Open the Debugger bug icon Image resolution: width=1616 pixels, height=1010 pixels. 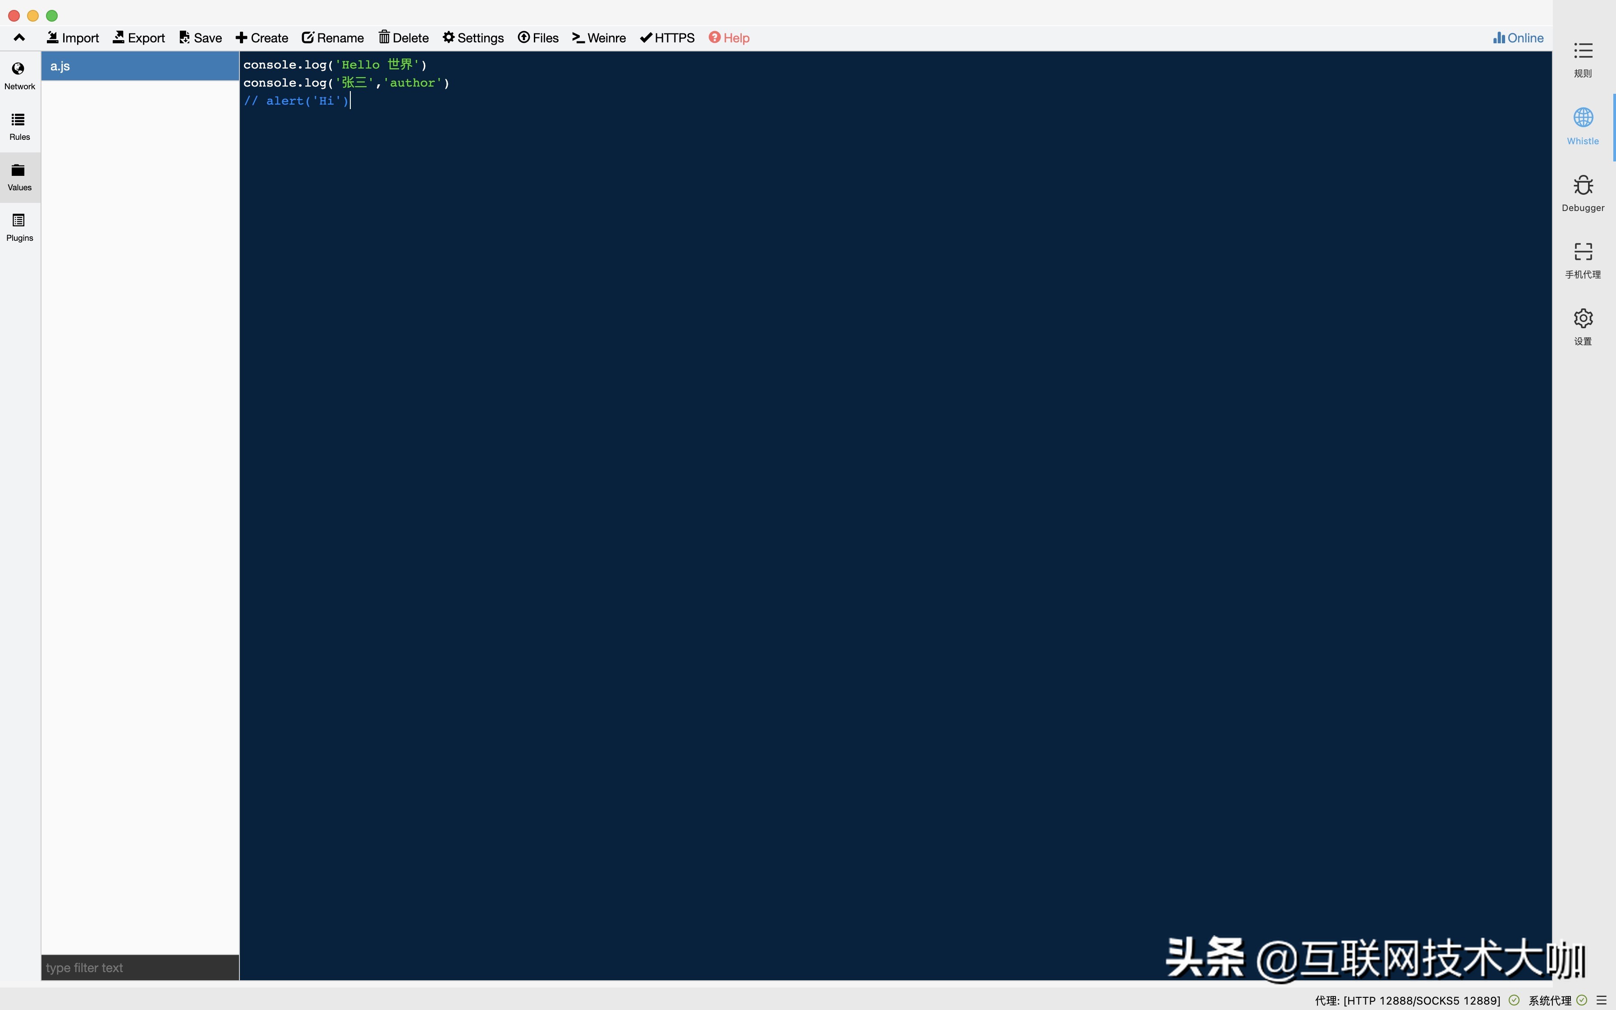click(1583, 185)
